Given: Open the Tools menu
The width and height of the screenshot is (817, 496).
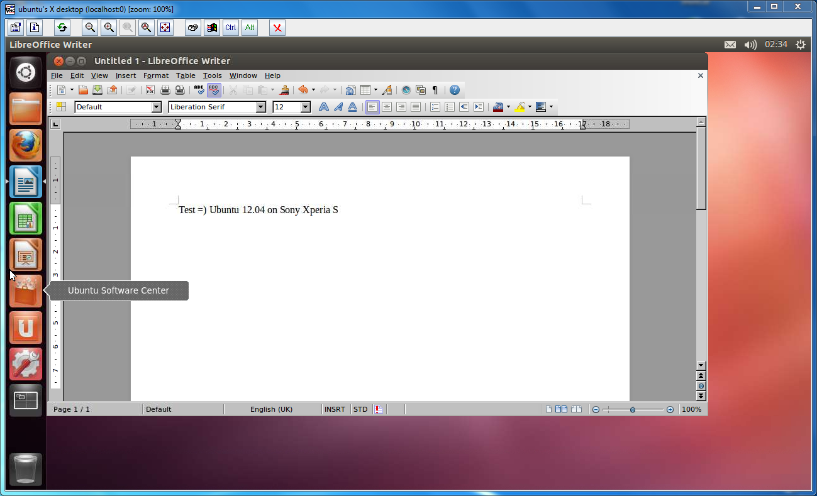Looking at the screenshot, I should 212,75.
